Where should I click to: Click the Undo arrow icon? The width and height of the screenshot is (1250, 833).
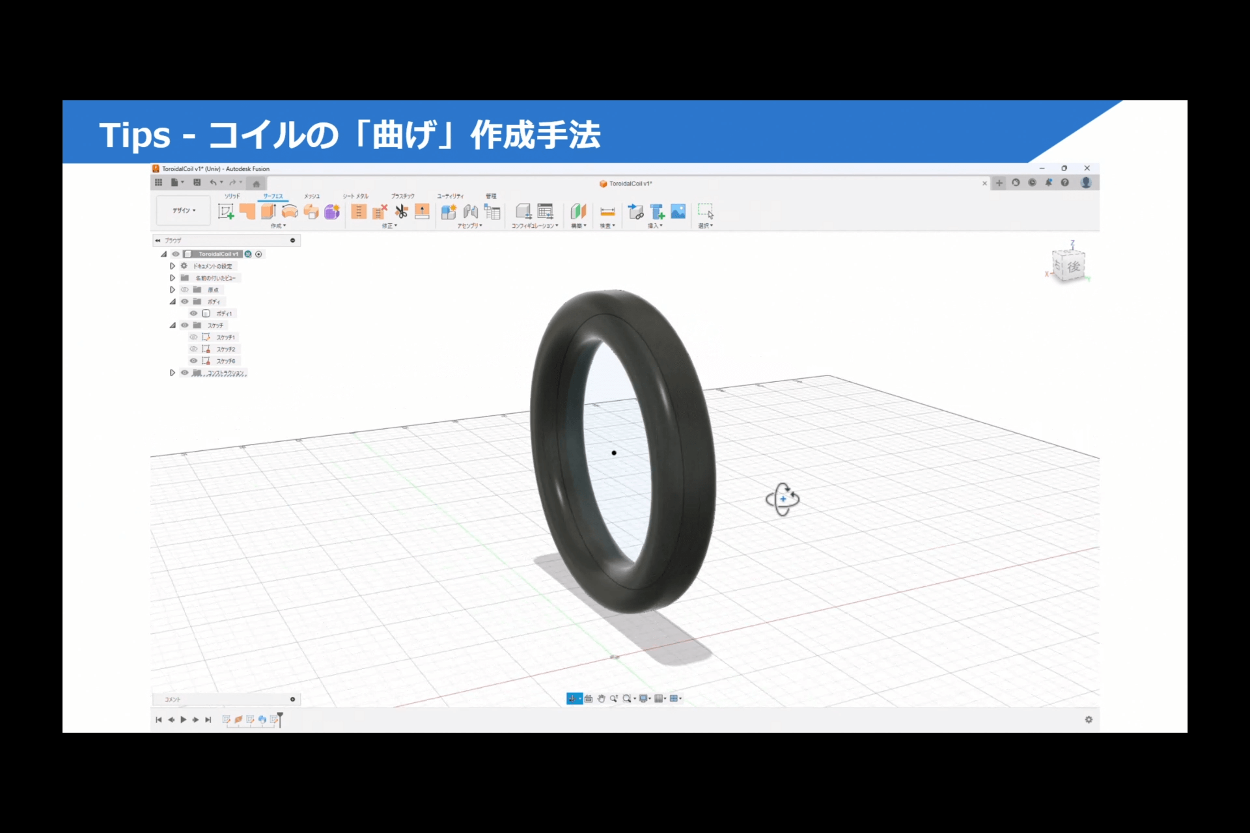tap(213, 183)
